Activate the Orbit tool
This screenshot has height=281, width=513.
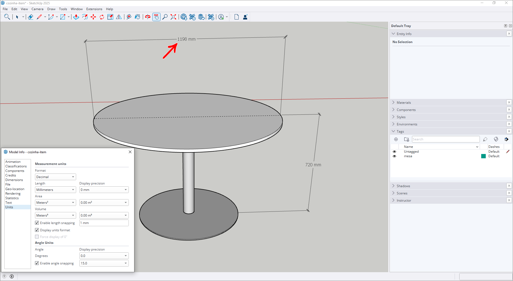pos(148,17)
